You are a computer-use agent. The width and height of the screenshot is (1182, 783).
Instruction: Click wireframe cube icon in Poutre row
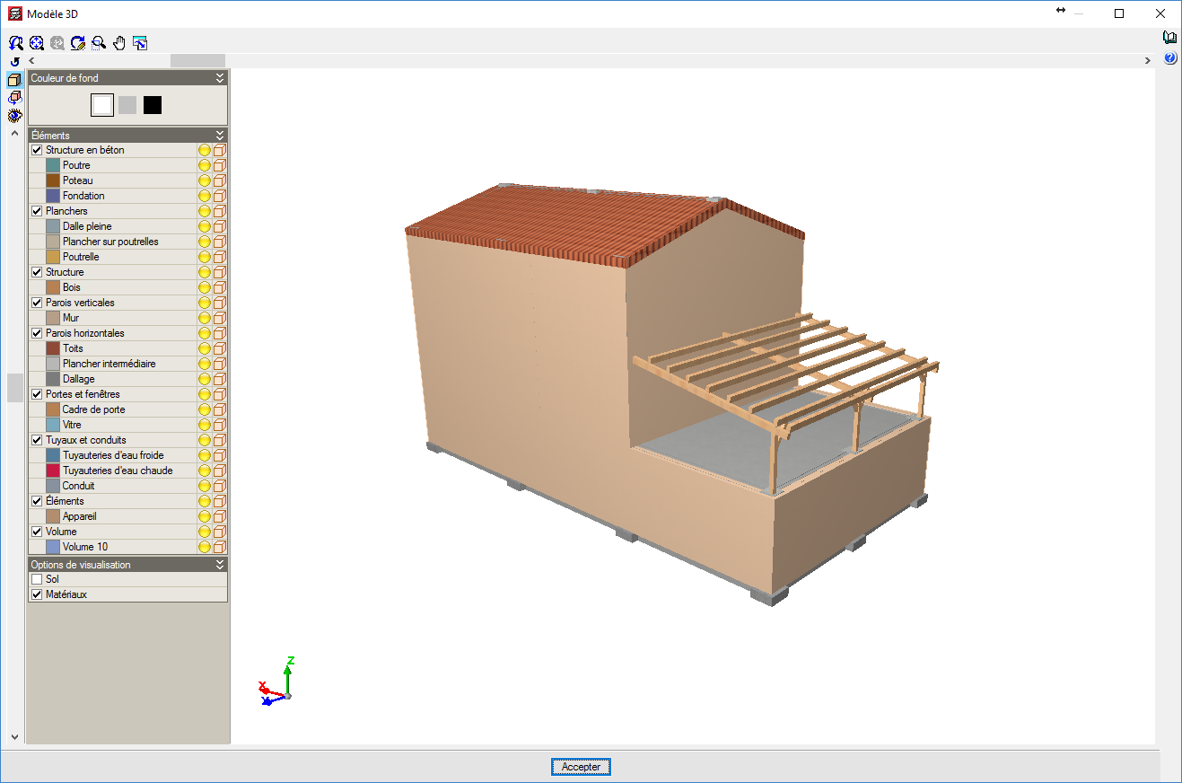tap(220, 165)
